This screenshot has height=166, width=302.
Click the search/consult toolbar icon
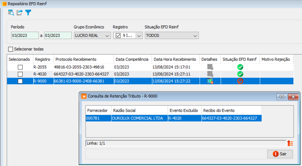[11, 13]
